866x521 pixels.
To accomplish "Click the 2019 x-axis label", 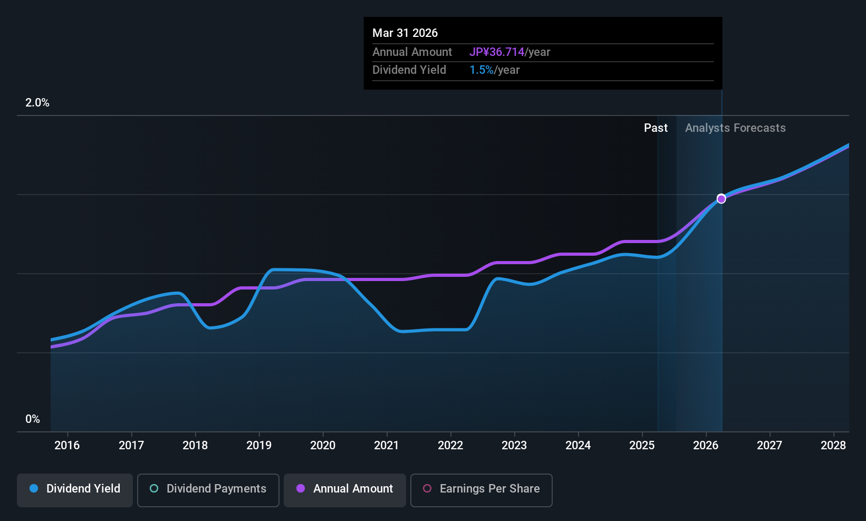I will click(x=259, y=446).
